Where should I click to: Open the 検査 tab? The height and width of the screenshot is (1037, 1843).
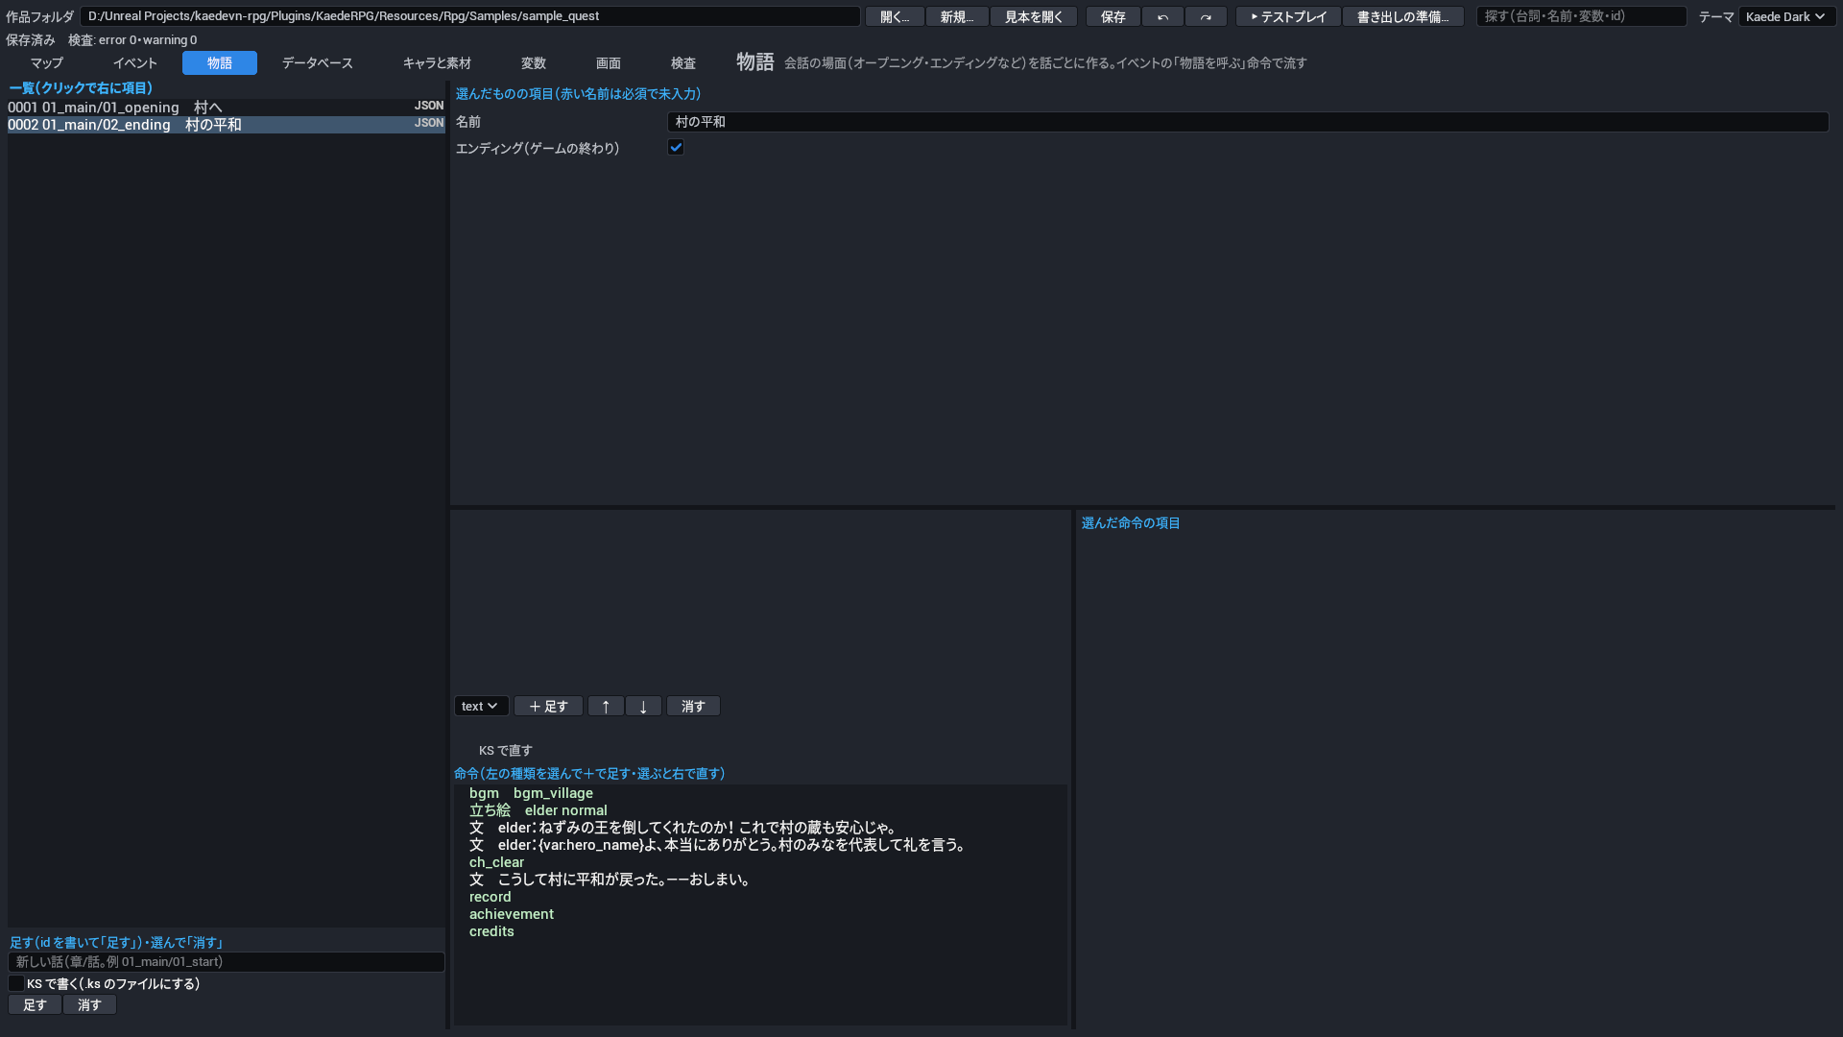(x=683, y=63)
